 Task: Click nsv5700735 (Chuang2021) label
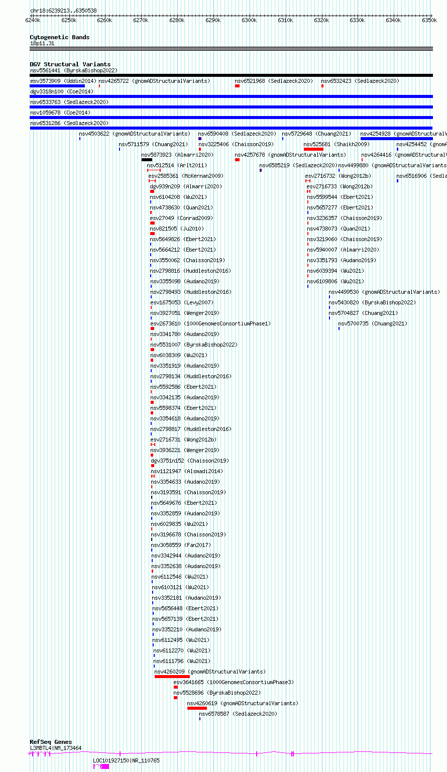point(373,323)
